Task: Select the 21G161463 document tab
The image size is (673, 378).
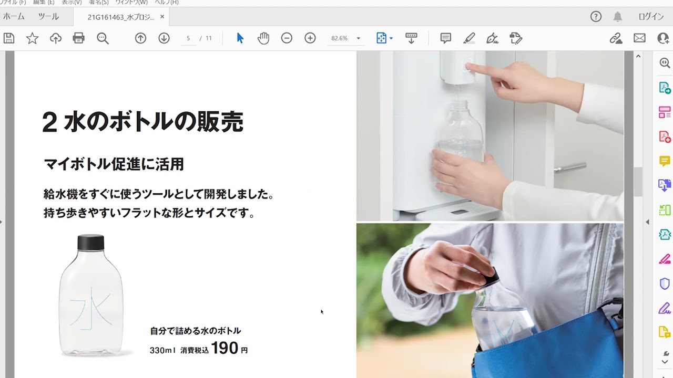Action: click(121, 17)
